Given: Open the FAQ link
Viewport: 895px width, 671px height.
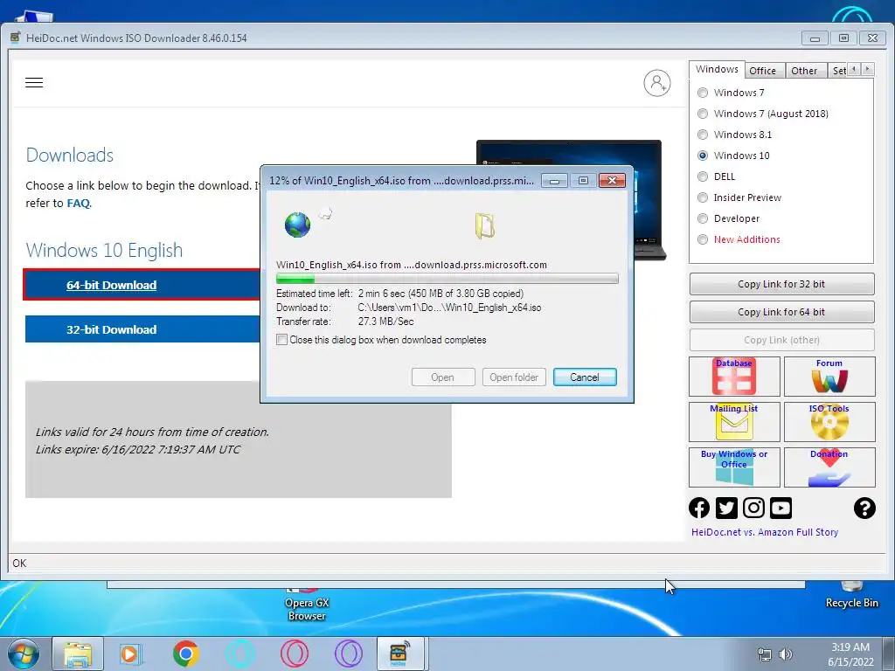Looking at the screenshot, I should tap(78, 203).
